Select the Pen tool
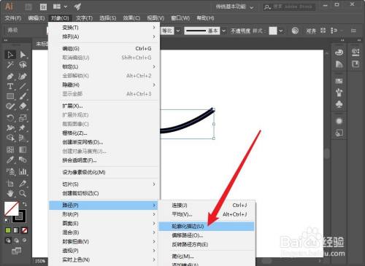The image size is (365, 266). tap(10, 76)
